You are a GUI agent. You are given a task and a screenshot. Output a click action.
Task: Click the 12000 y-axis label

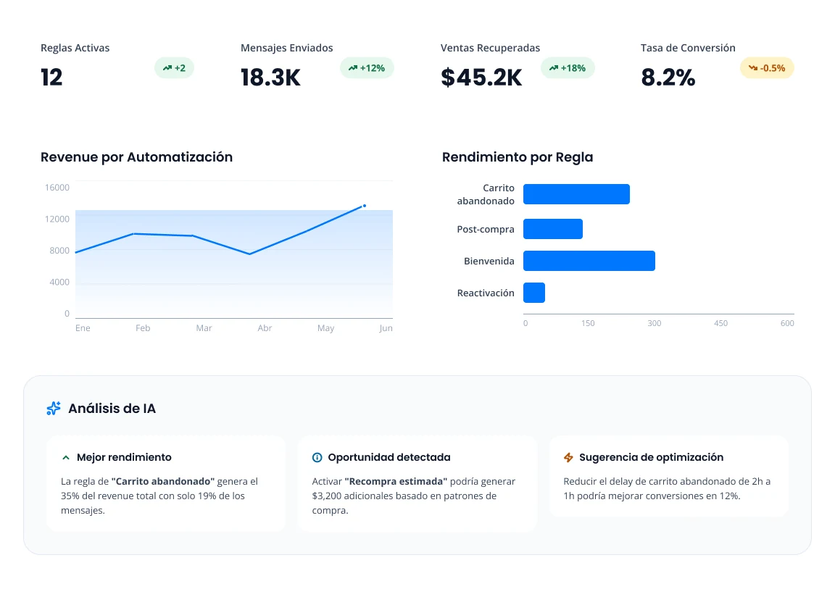tap(57, 220)
